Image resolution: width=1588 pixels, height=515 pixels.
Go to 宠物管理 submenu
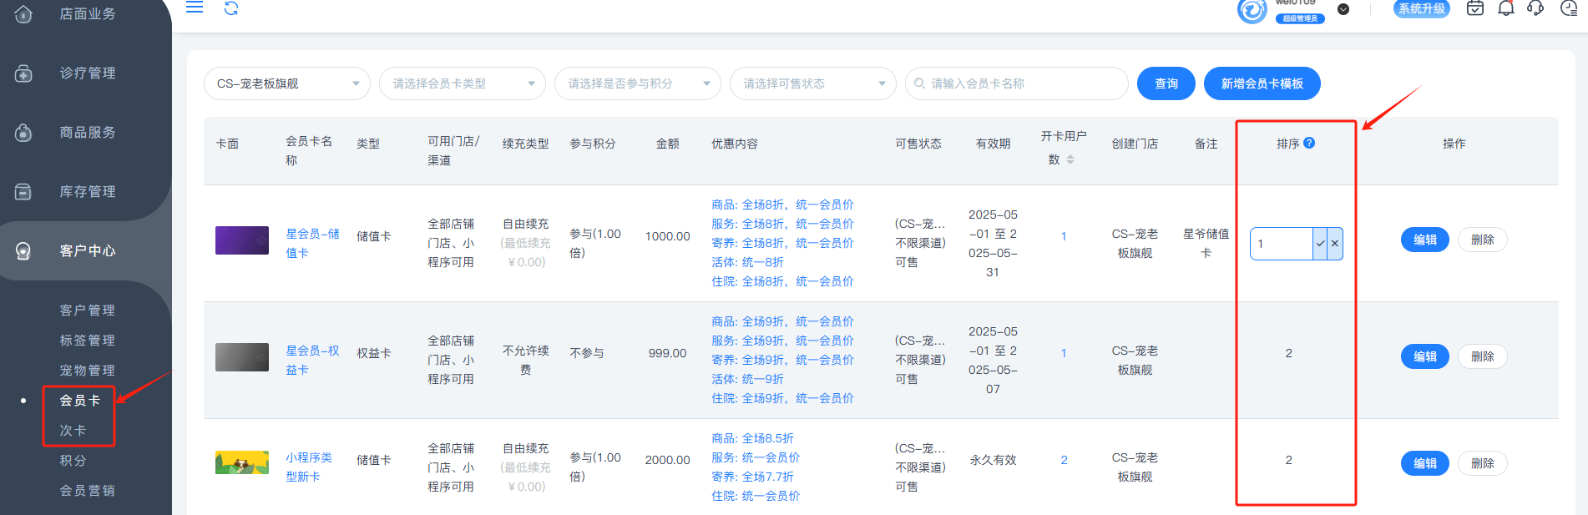tap(87, 371)
